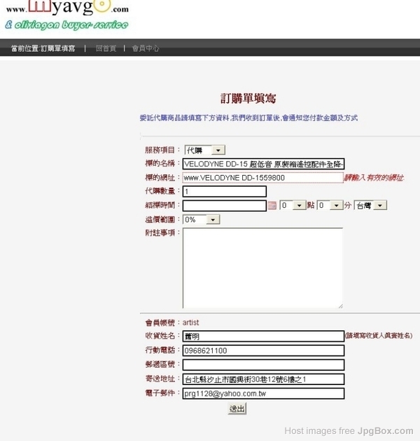Click inside the 附註事項 notes textarea
Viewport: 420px width, 441px height.
pyautogui.click(x=262, y=267)
